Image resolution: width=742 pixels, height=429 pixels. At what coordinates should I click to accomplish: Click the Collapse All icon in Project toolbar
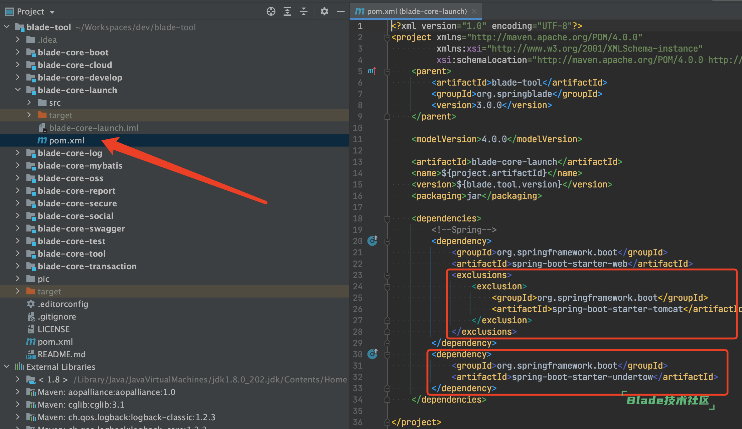coord(303,12)
